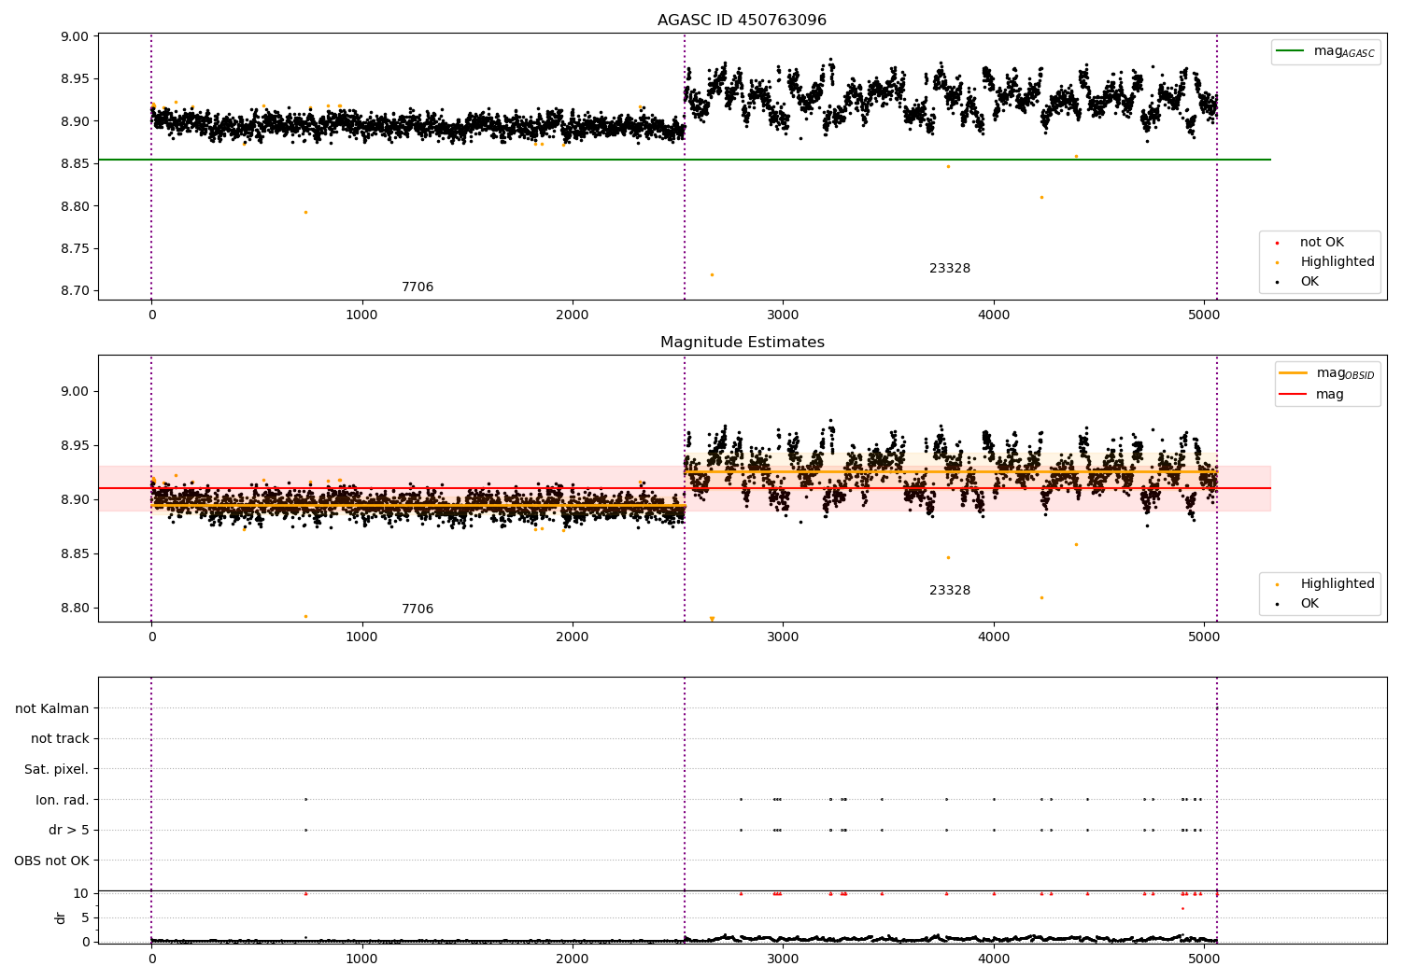Click the 'dr > 5' row label

[69, 831]
